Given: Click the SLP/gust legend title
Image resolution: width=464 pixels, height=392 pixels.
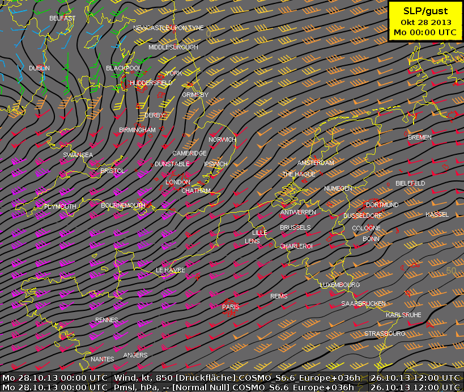Looking at the screenshot, I should point(425,11).
